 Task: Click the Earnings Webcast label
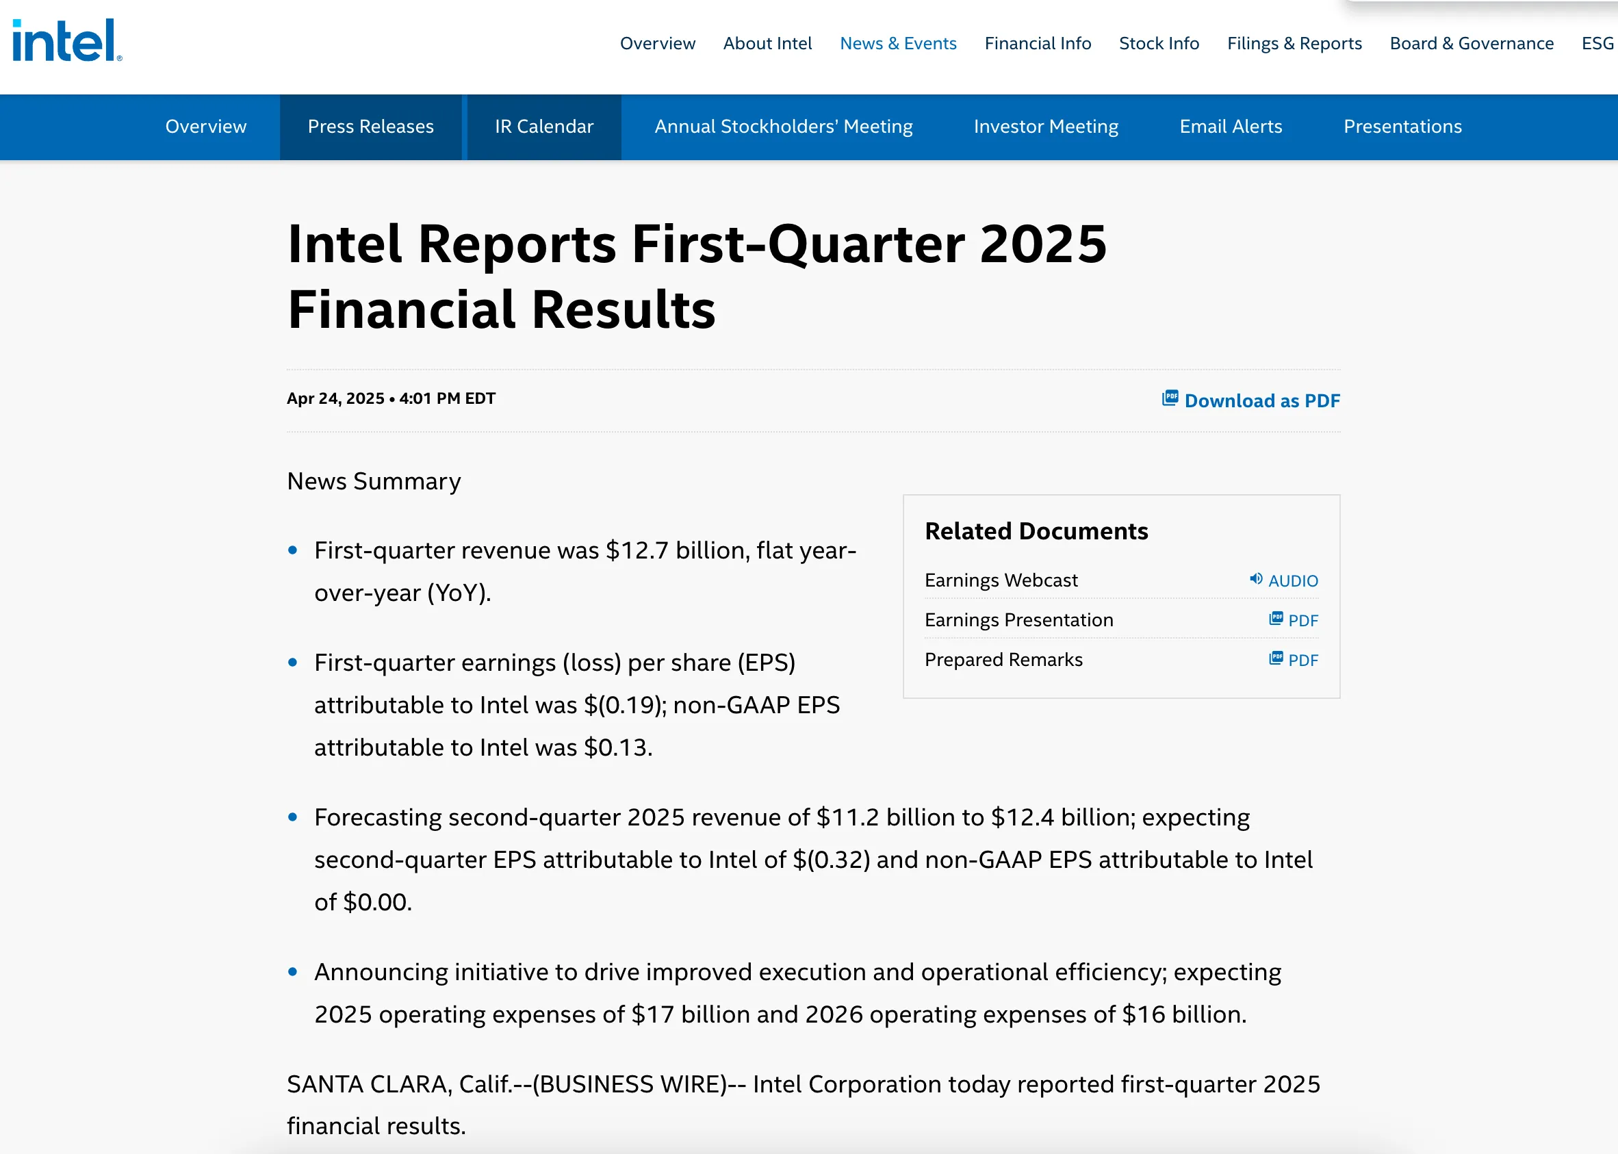click(x=1001, y=580)
